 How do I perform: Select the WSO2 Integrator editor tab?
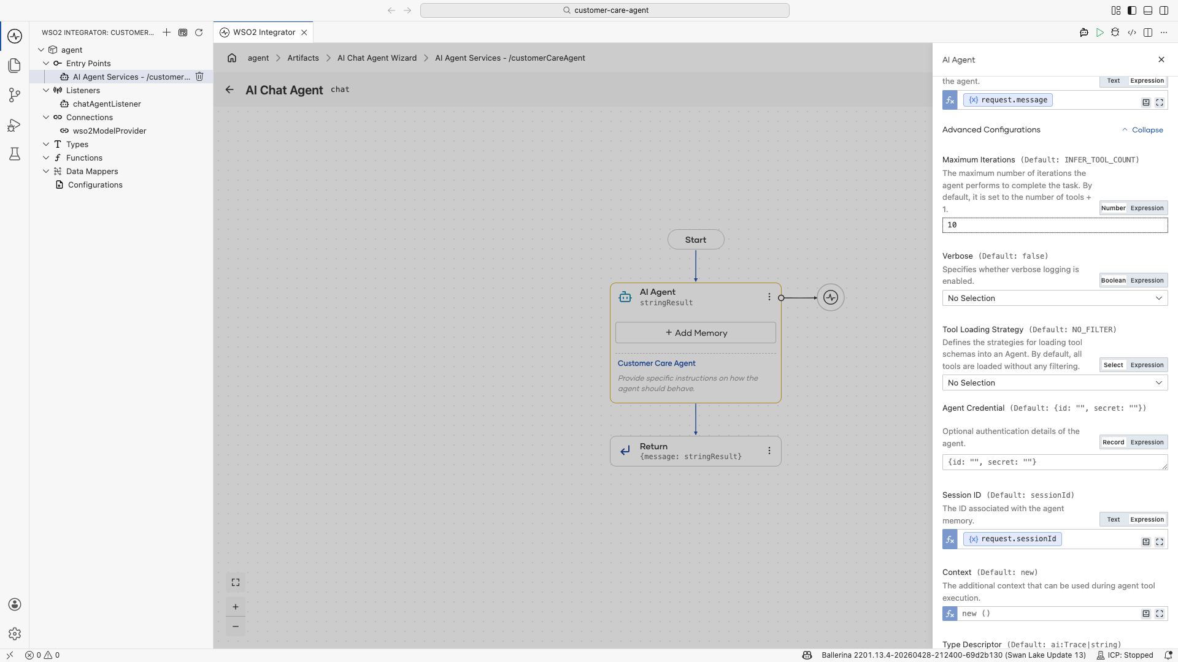pos(264,32)
